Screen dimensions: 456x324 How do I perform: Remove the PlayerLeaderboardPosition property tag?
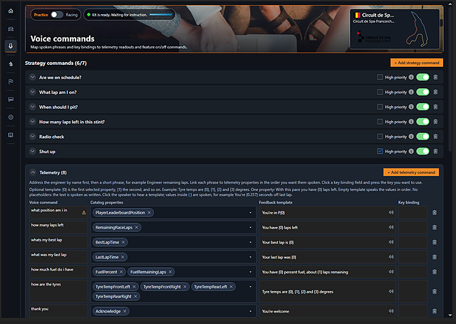[149, 213]
